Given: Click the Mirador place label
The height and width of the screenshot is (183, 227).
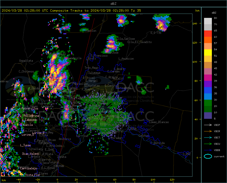Looking at the screenshot, I should coord(116,138).
